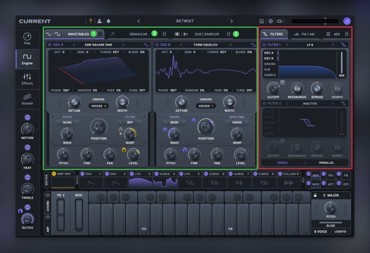Select PARALLEL filter routing
The image size is (370, 253).
(x=327, y=163)
